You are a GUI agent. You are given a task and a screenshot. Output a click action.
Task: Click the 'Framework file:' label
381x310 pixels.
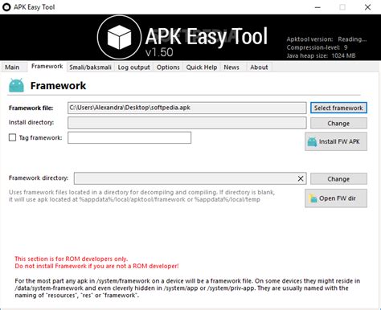tap(31, 108)
